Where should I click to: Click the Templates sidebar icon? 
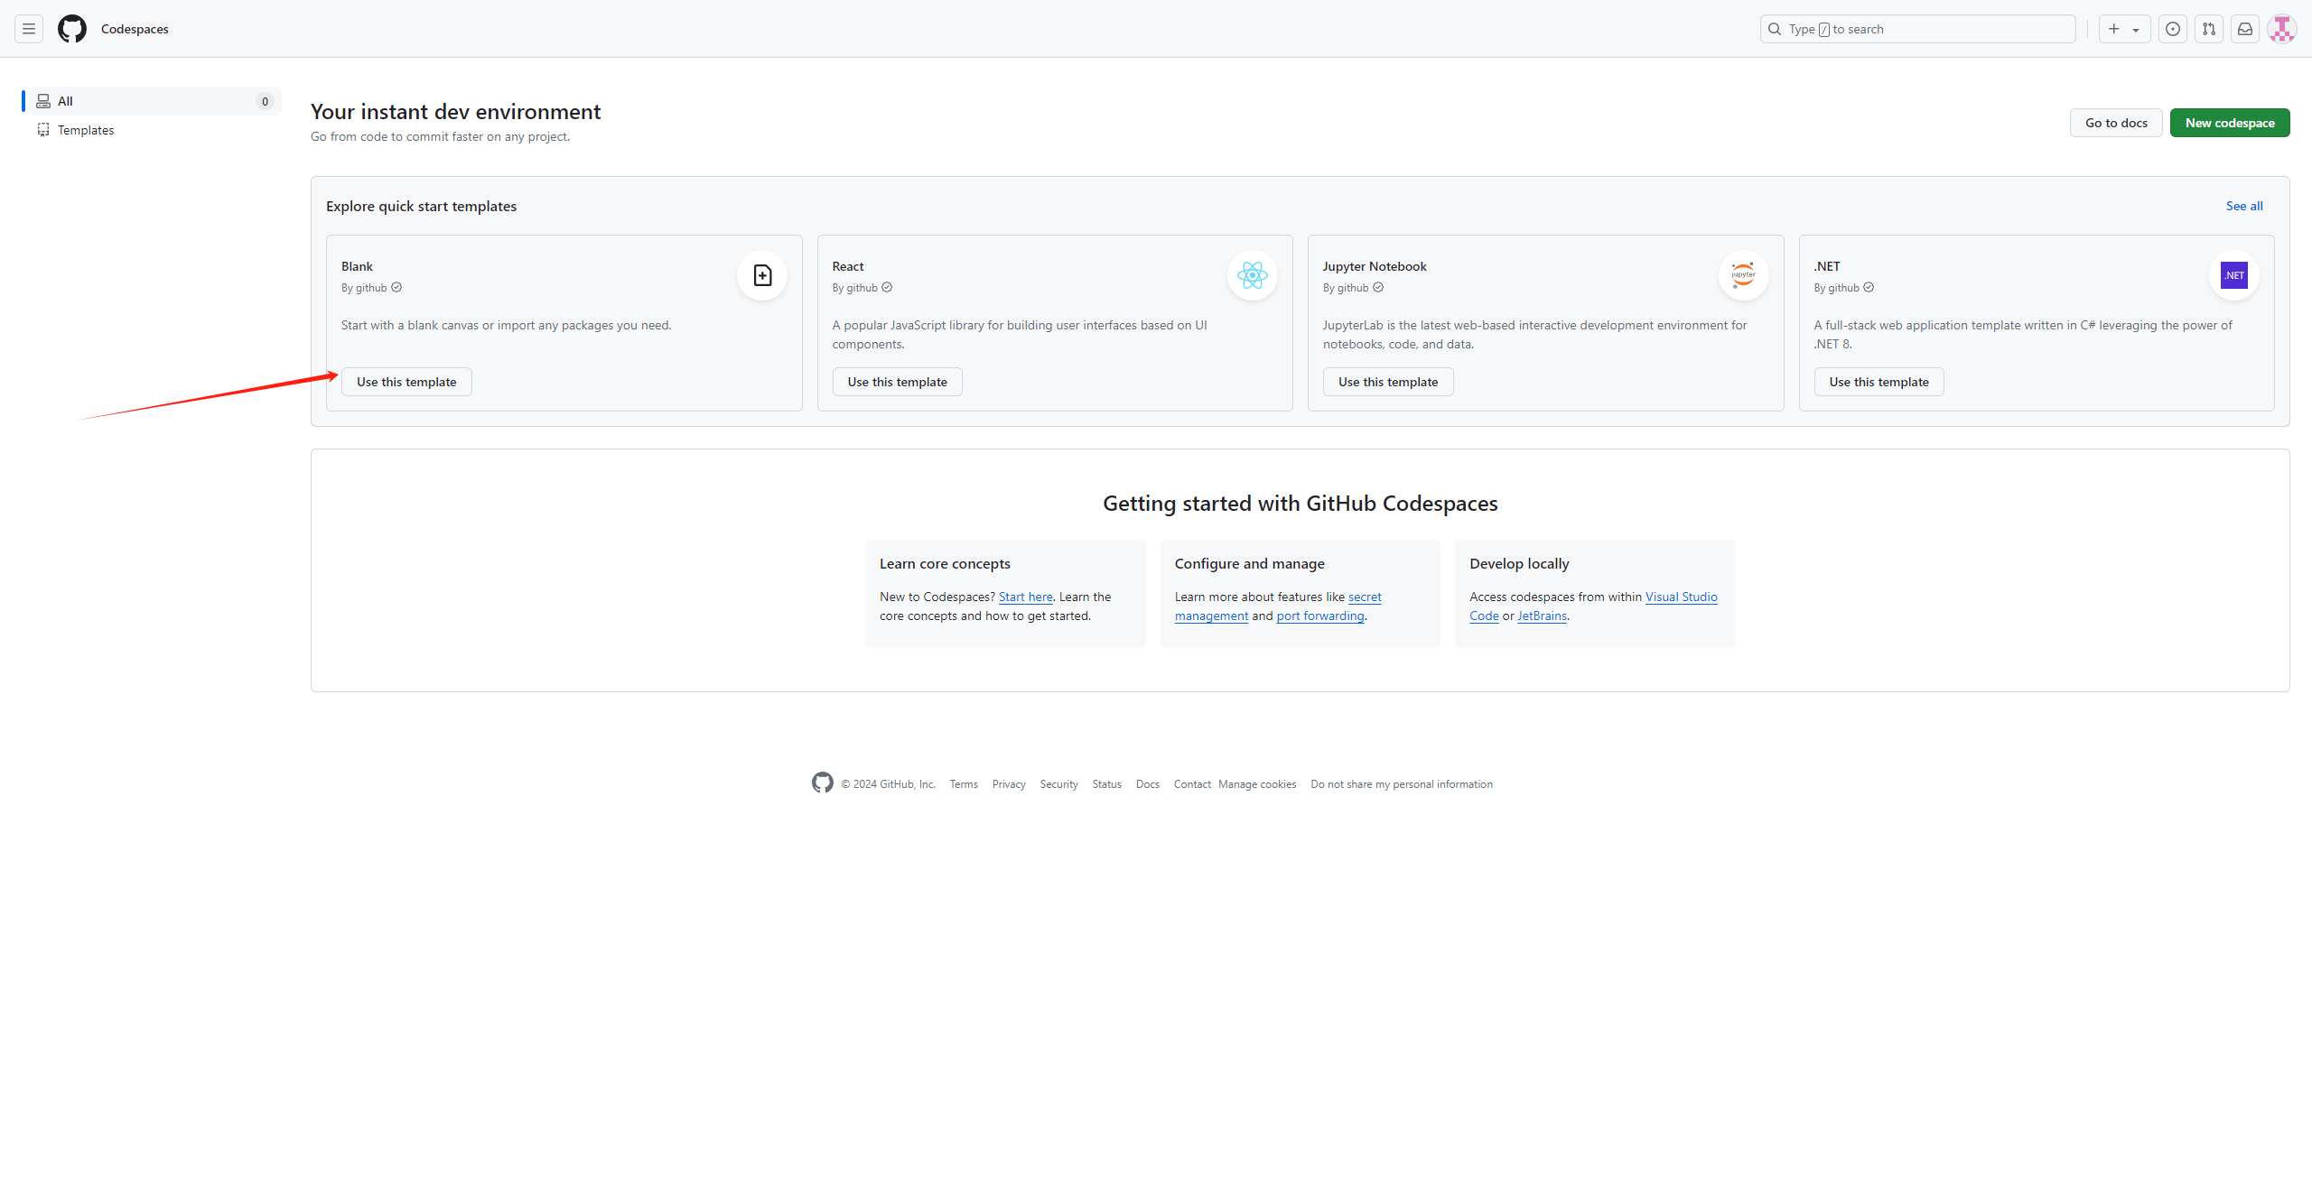[x=43, y=130]
